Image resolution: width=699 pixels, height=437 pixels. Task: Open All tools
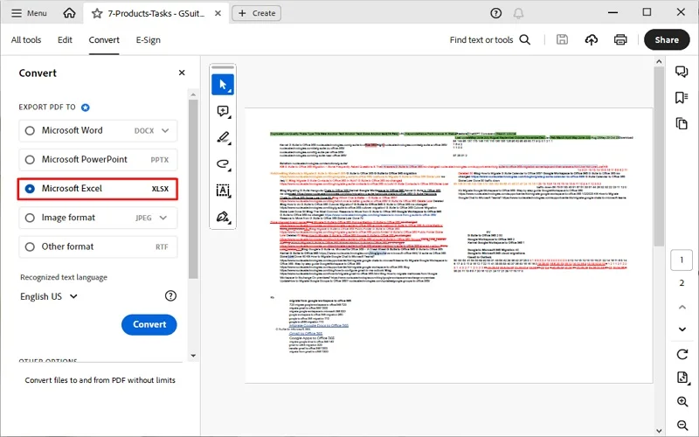pos(26,39)
